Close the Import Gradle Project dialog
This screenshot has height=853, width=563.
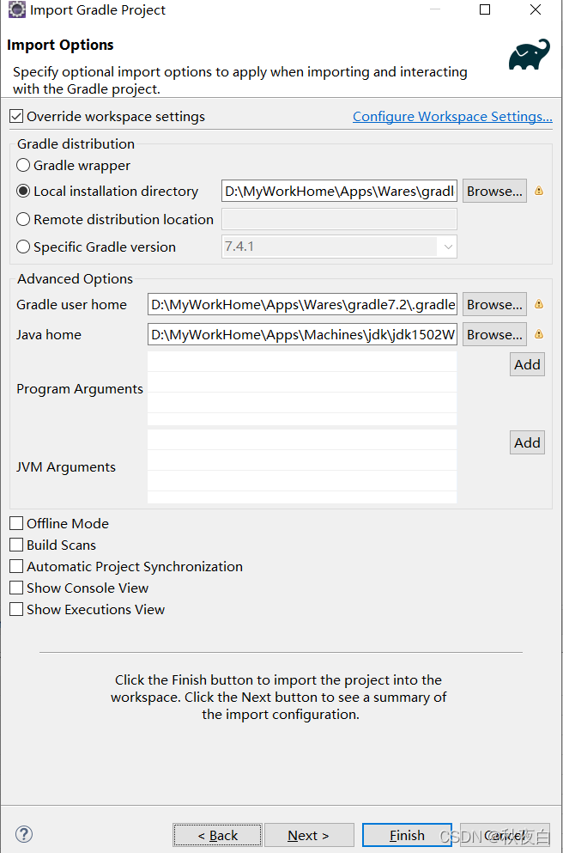point(536,9)
